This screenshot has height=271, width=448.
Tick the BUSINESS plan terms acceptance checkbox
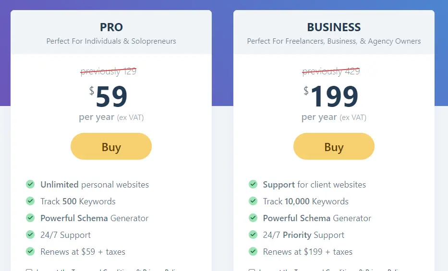(252, 270)
